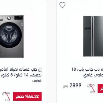Click the word فضي in washer title
Viewport: 103px width, 103px height.
[x=37, y=81]
